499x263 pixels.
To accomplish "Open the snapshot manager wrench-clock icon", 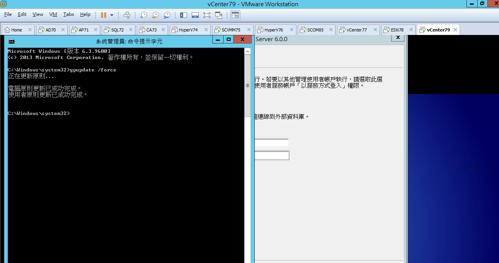I will [x=167, y=15].
